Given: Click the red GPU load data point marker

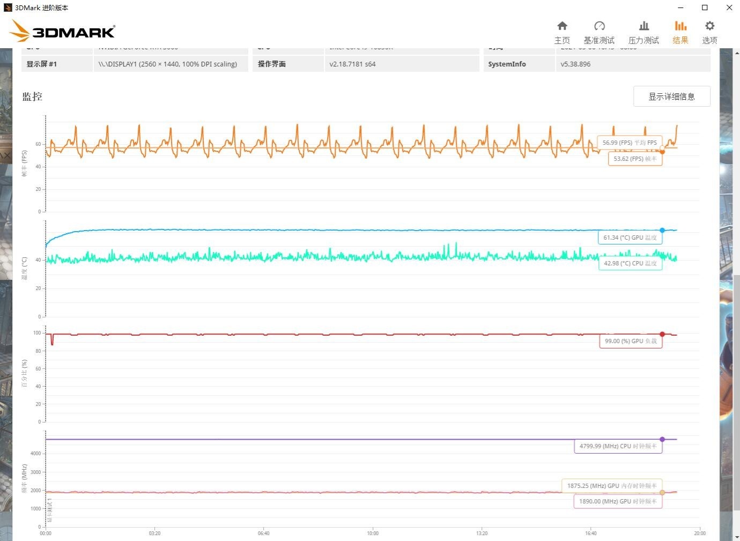Looking at the screenshot, I should (x=662, y=334).
